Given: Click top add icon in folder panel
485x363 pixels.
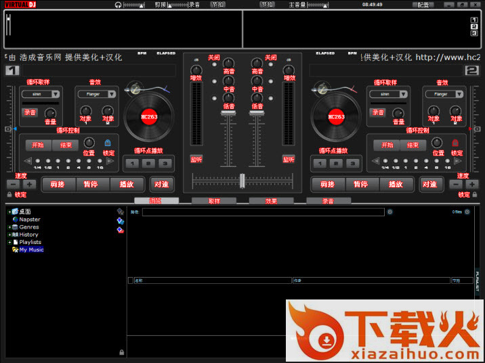Looking at the screenshot, I should click(x=121, y=212).
